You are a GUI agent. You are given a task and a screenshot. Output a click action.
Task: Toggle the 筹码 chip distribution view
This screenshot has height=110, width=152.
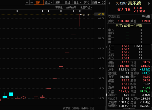pos(58,2)
